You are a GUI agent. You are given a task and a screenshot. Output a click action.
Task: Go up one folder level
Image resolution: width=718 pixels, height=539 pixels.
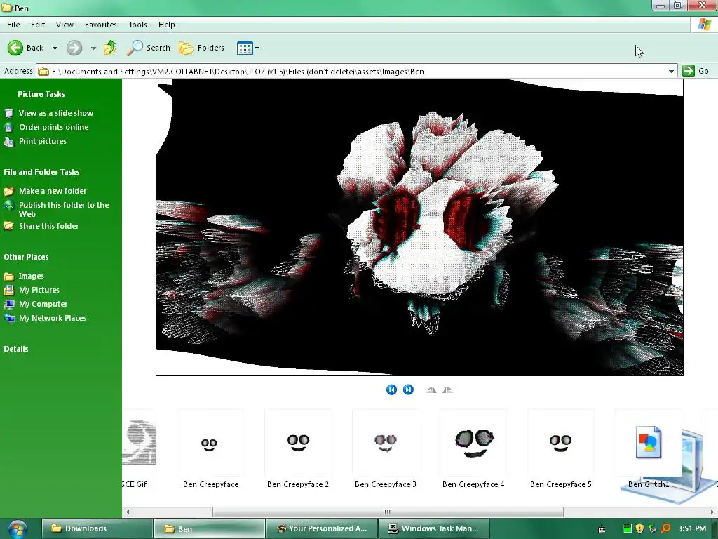coord(110,48)
